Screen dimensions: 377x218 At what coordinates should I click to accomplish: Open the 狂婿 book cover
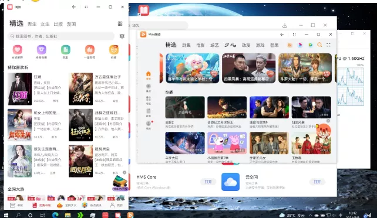coord(20,89)
